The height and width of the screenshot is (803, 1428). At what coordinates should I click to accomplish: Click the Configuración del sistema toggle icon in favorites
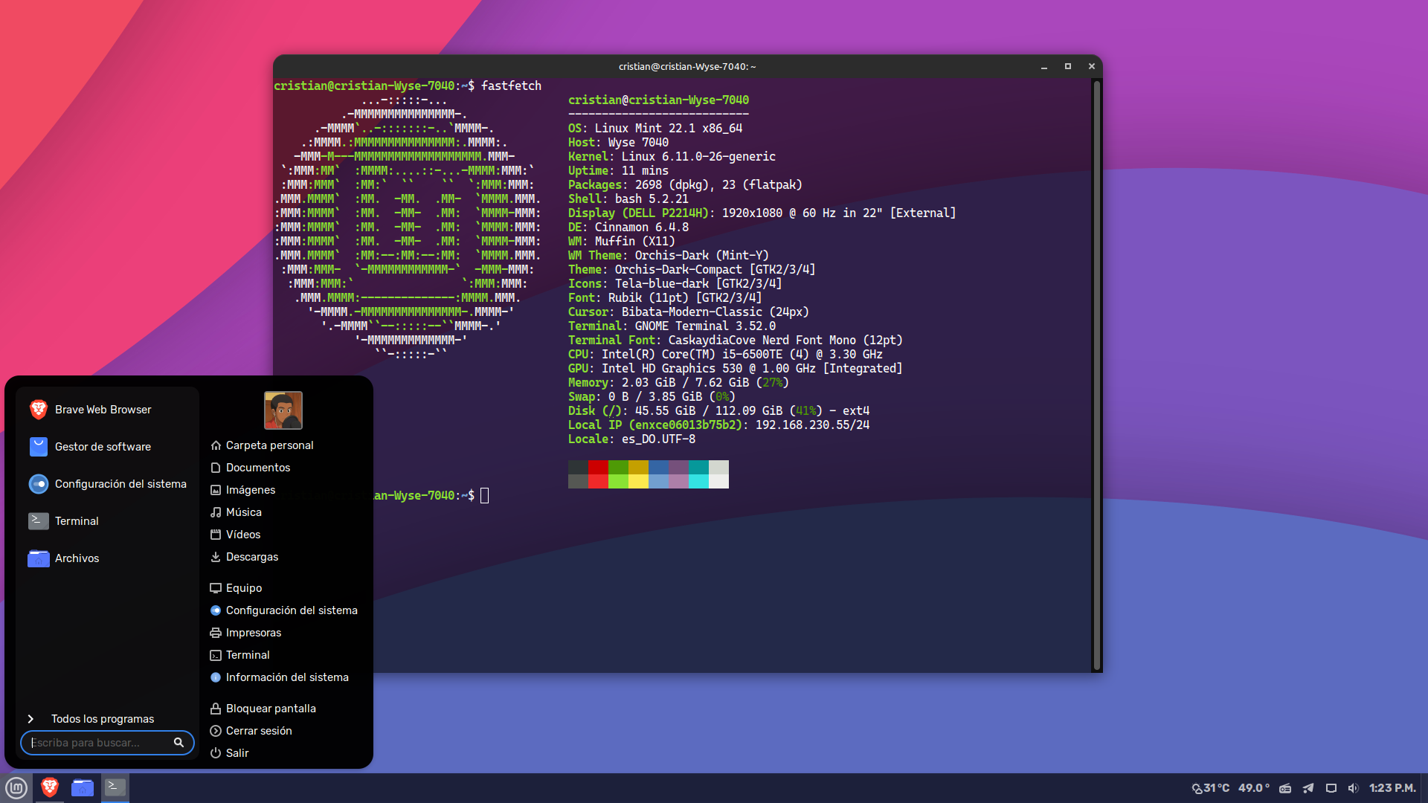point(39,484)
